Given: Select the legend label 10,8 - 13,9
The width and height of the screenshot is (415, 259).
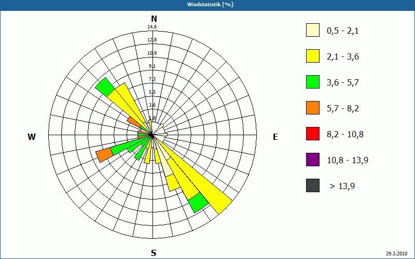Looking at the screenshot, I should coord(348,161).
